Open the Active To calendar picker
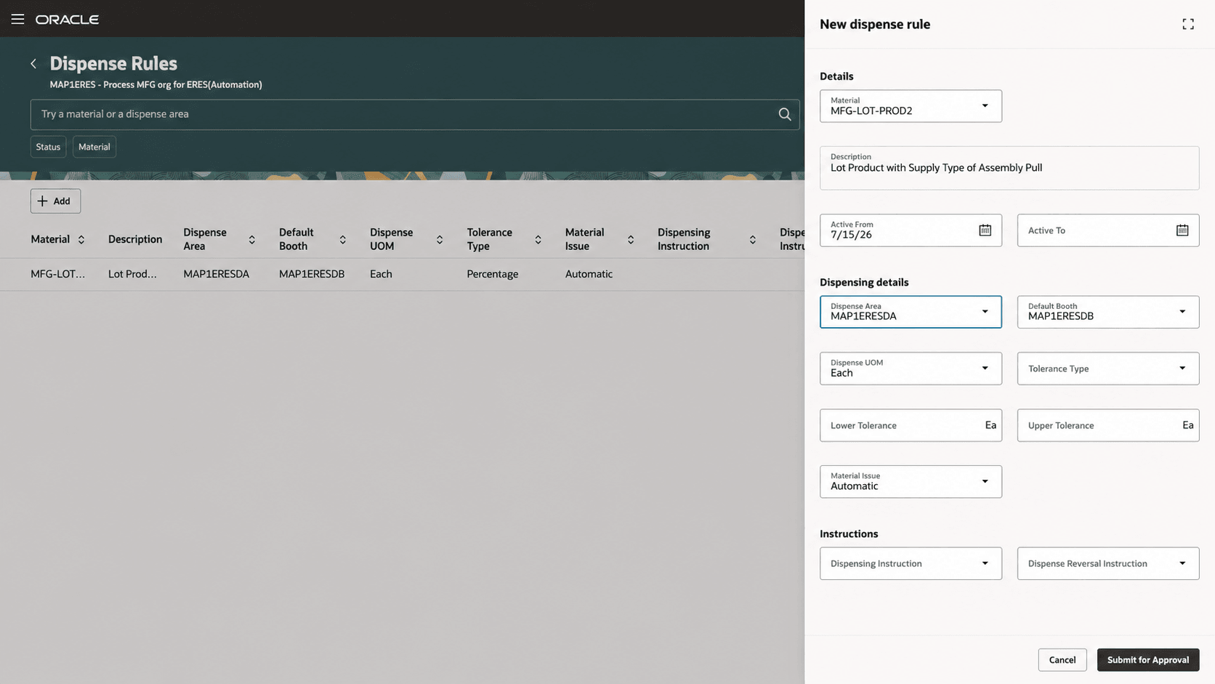Screen dimensions: 1215x684 coord(1182,230)
